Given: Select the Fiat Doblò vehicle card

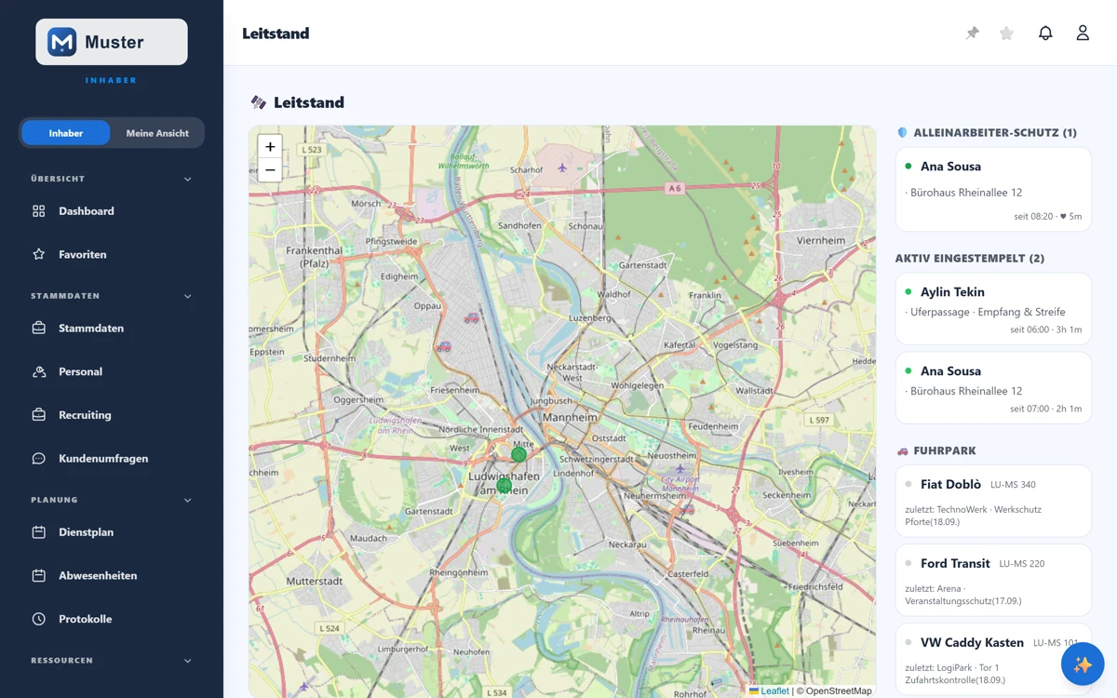Looking at the screenshot, I should click(x=993, y=501).
